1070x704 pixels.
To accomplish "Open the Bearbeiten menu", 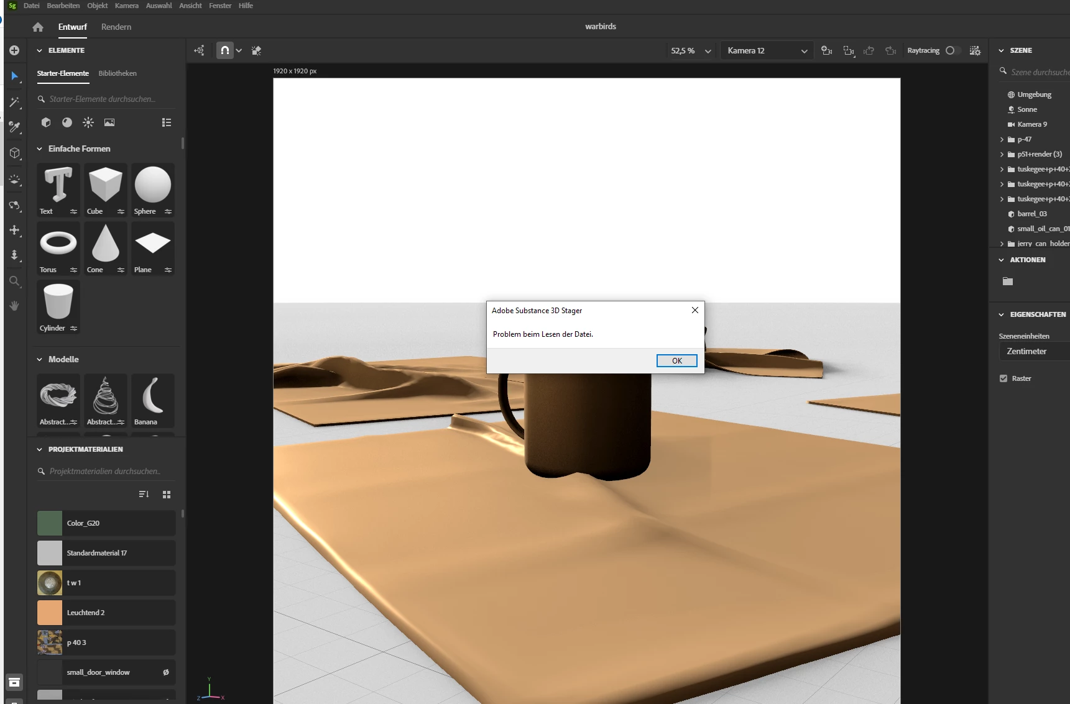I will [x=63, y=6].
